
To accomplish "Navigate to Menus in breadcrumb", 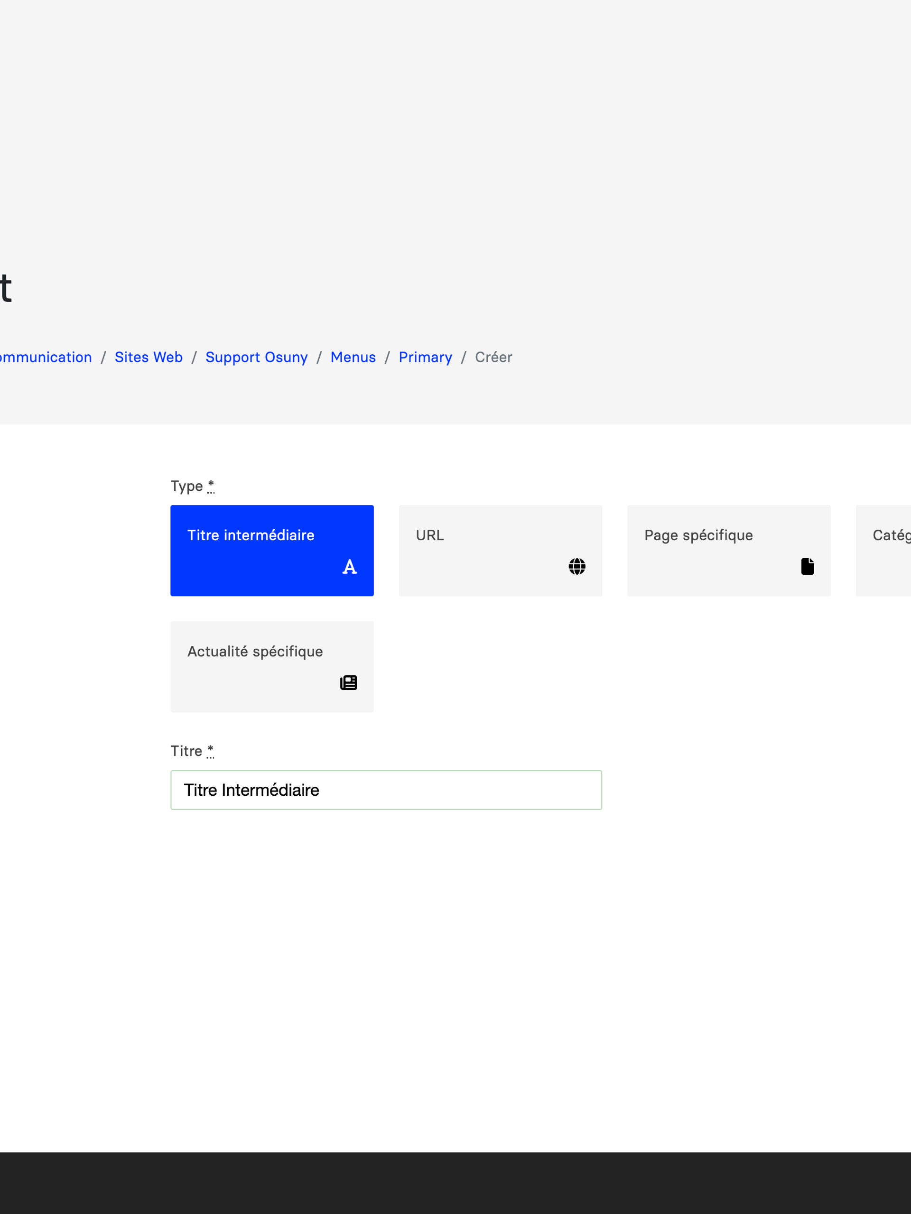I will pyautogui.click(x=353, y=357).
